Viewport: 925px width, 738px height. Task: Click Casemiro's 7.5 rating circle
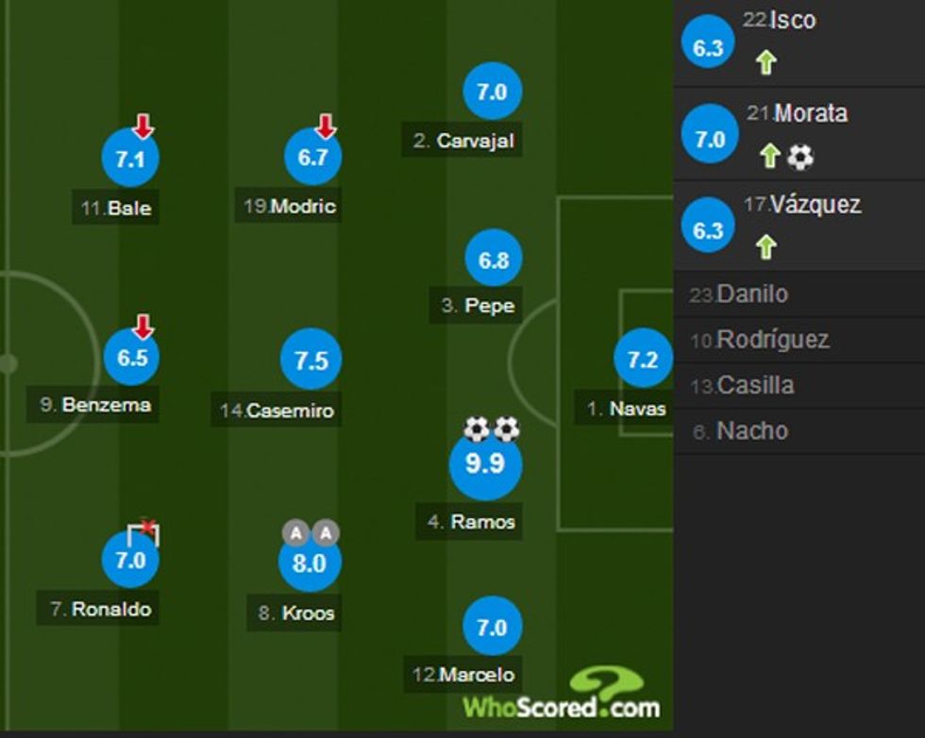click(x=311, y=361)
